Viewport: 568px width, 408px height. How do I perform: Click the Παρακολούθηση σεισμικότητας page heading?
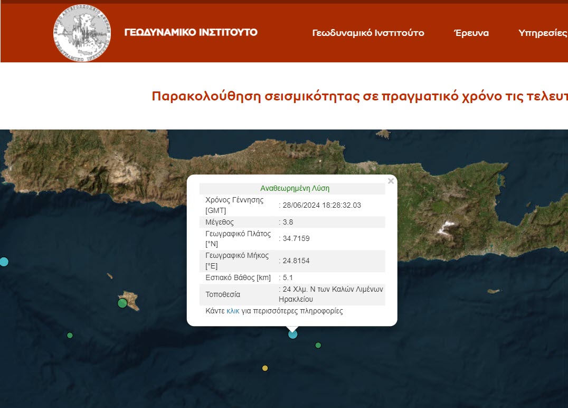pyautogui.click(x=359, y=97)
